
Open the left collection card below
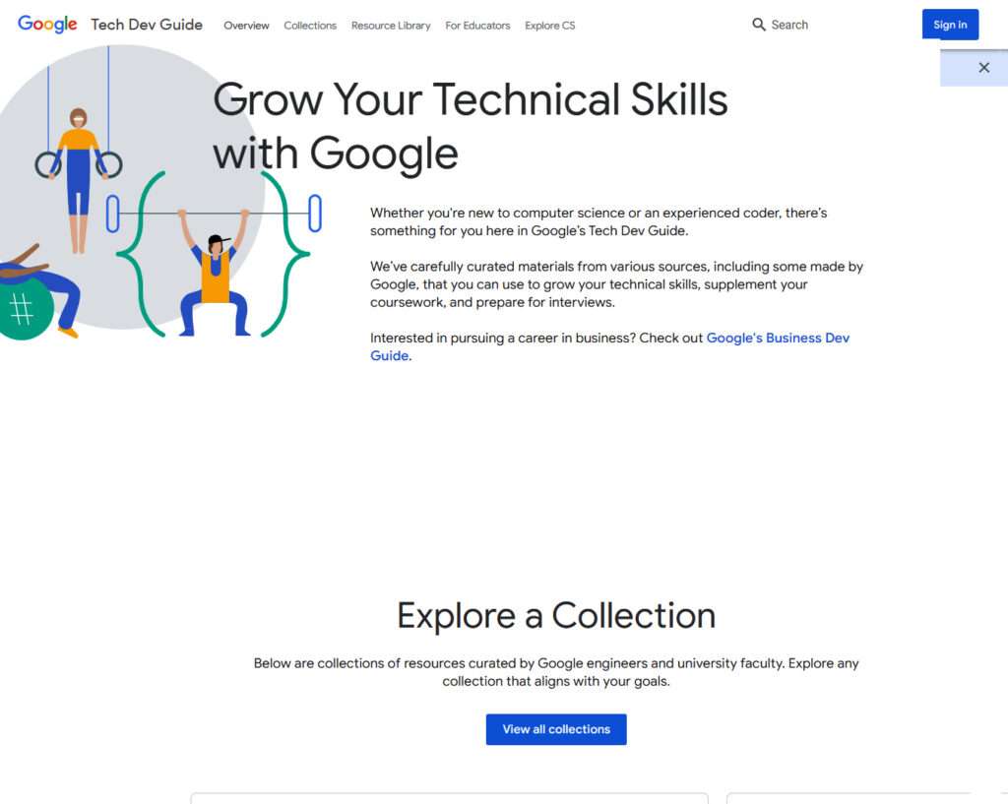[449, 797]
